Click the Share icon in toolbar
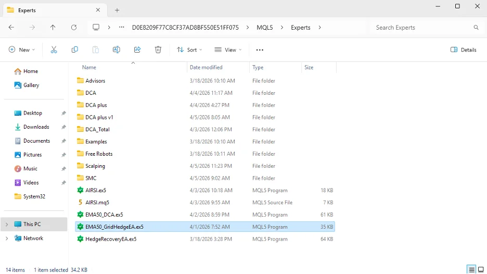This screenshot has height=274, width=487. (x=137, y=49)
